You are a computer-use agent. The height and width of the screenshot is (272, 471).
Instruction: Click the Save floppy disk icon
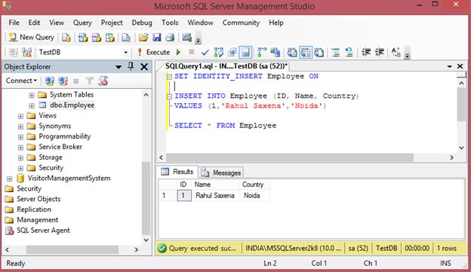coord(157,38)
